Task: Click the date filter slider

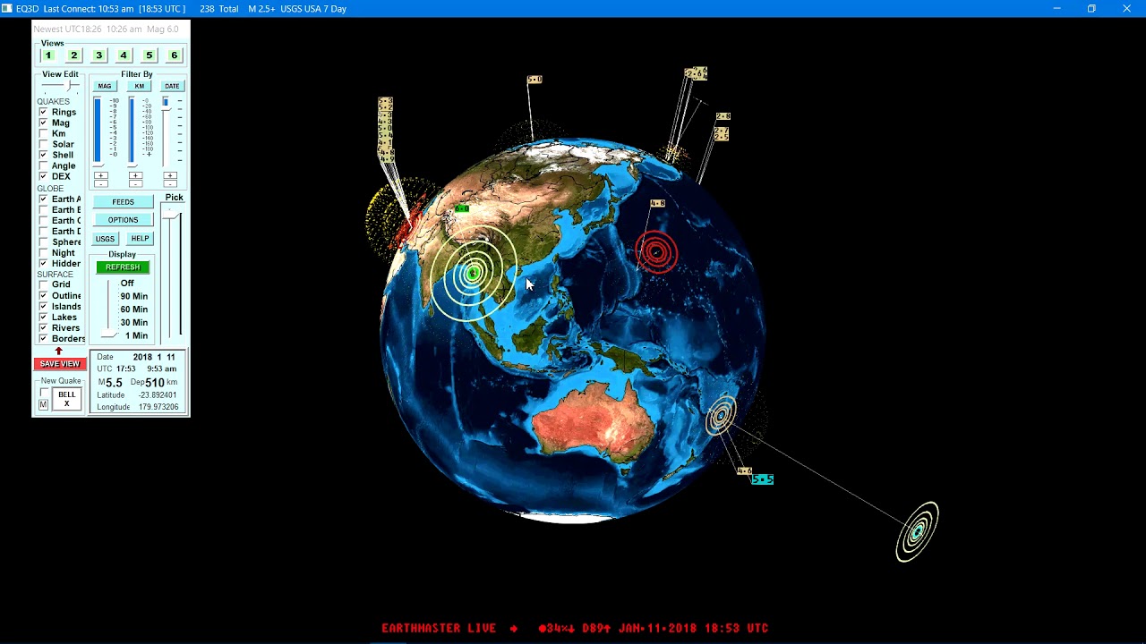Action: click(x=166, y=131)
